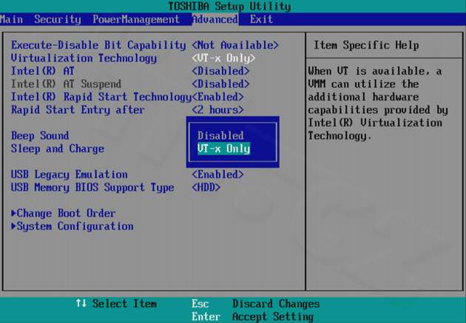This screenshot has width=466, height=323.
Task: Go to the Exit tab
Action: click(x=261, y=20)
